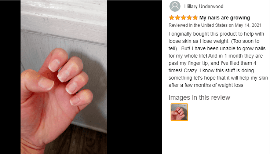Viewport: 270px width, 154px height.
Task: Click the May 14, 2021 review date
Action: (x=248, y=25)
